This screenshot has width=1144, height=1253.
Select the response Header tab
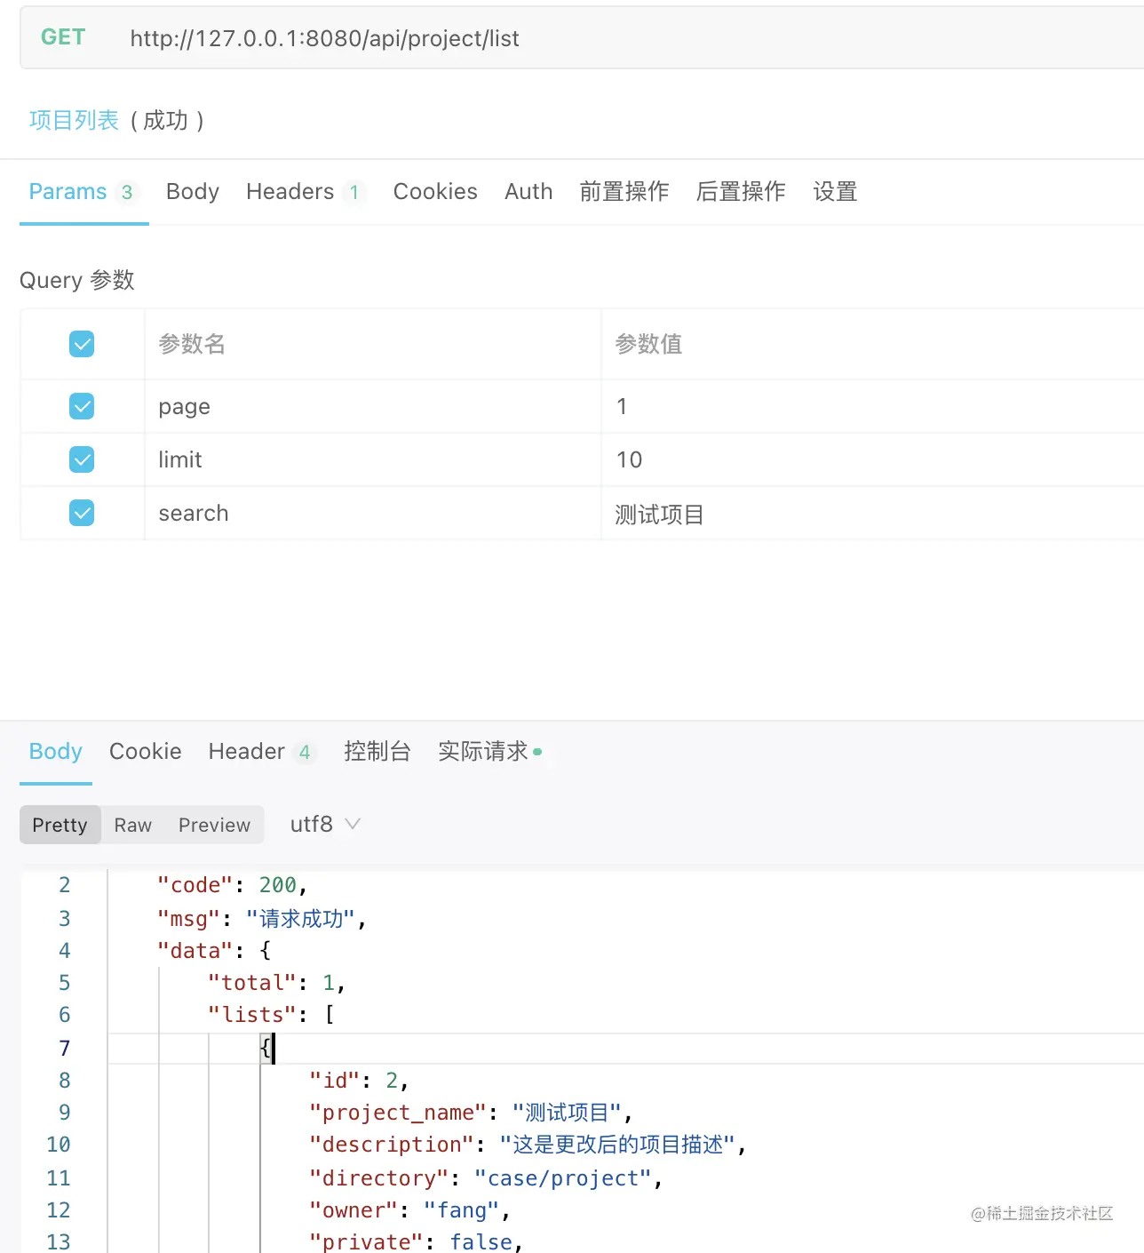coord(262,752)
